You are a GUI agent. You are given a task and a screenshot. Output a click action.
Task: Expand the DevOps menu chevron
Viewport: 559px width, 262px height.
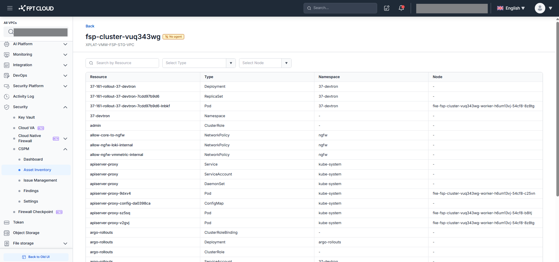(x=65, y=75)
